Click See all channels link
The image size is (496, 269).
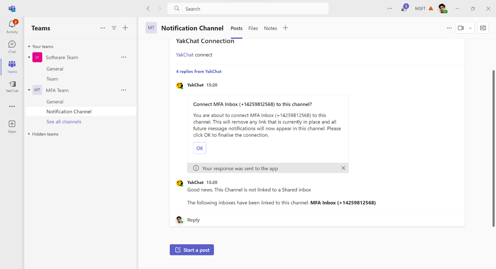64,122
